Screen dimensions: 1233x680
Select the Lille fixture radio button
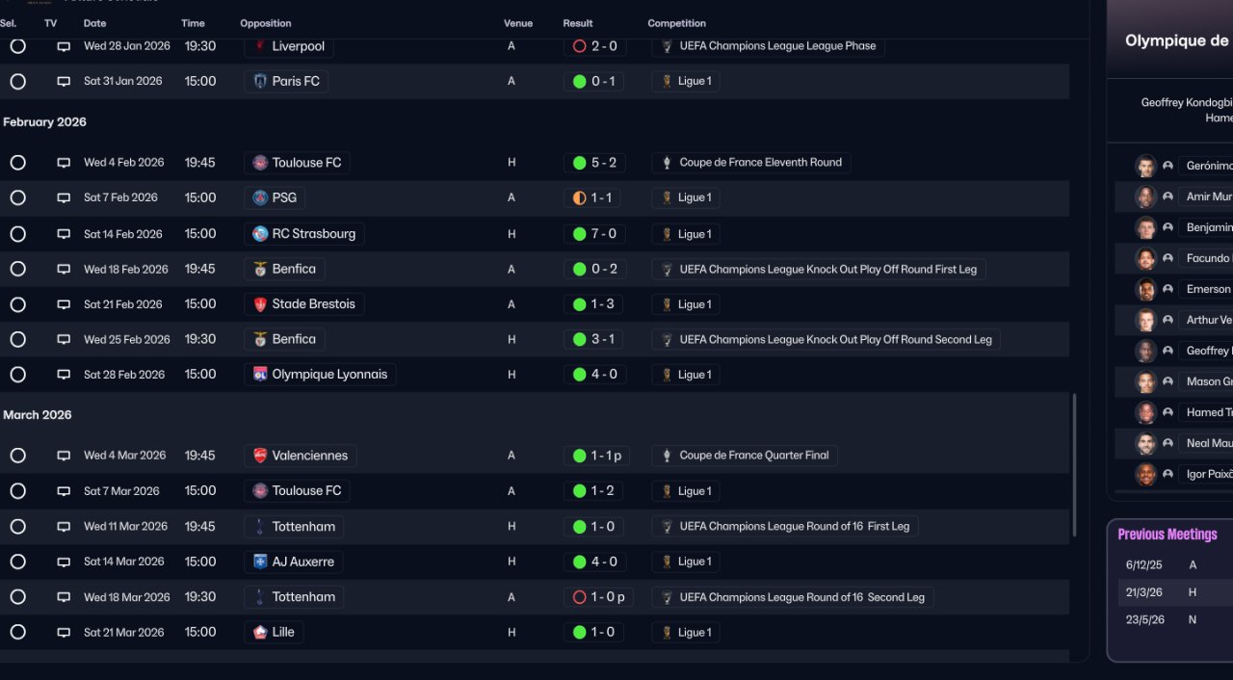point(17,633)
